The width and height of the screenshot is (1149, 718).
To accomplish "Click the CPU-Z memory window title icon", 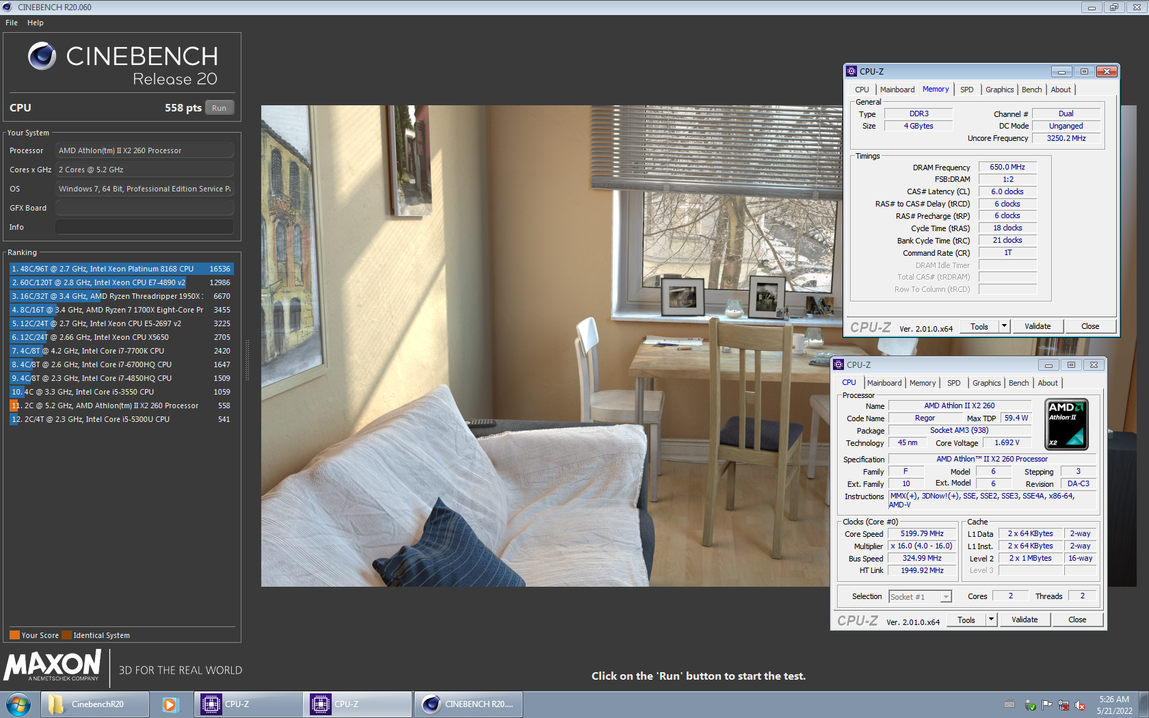I will pyautogui.click(x=851, y=71).
